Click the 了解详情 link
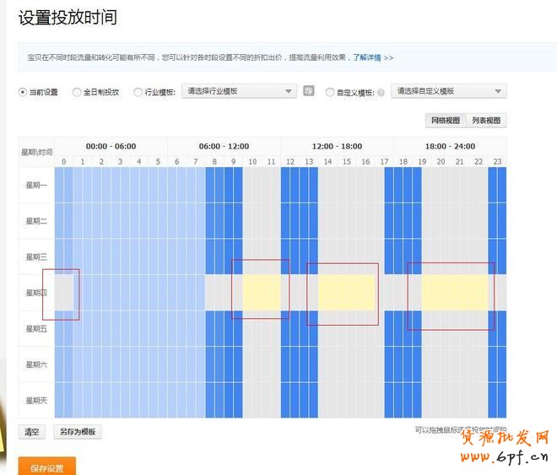This screenshot has width=557, height=475. click(367, 58)
